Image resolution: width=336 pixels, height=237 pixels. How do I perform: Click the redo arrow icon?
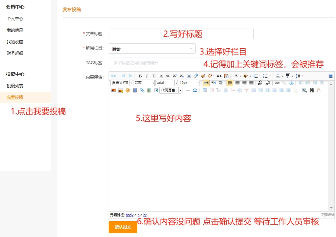coord(131,76)
